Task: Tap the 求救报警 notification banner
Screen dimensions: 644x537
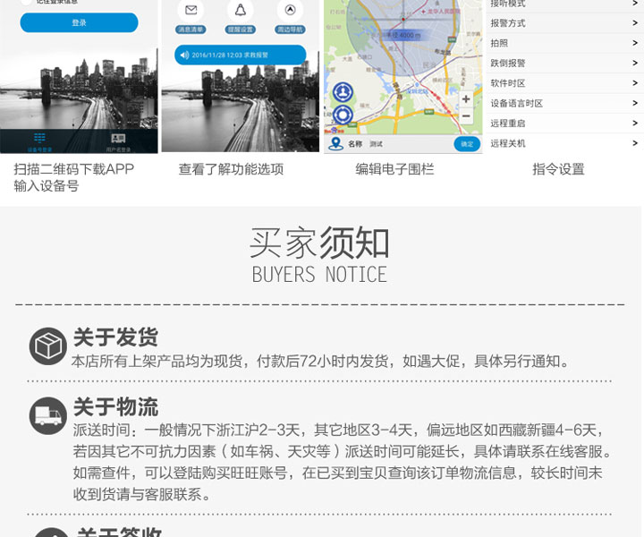Action: 240,55
